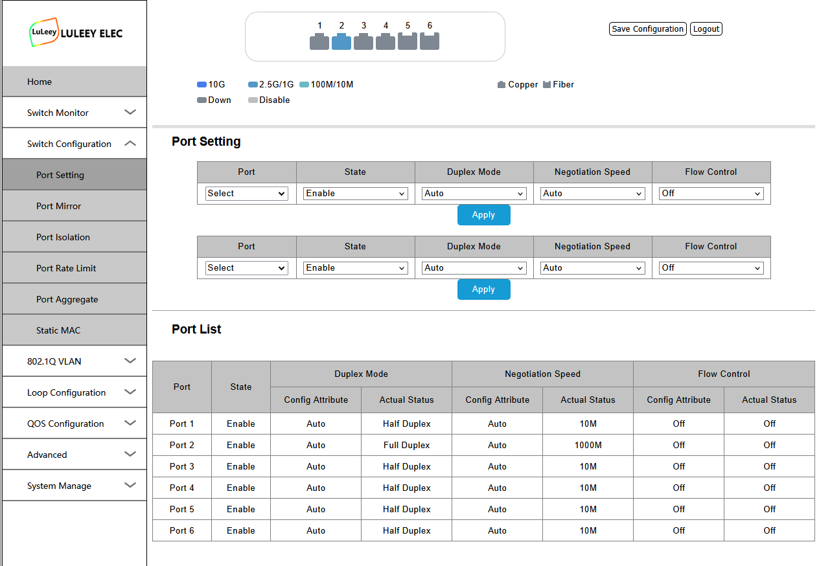This screenshot has width=819, height=566.
Task: Open the first State dropdown
Action: (x=356, y=194)
